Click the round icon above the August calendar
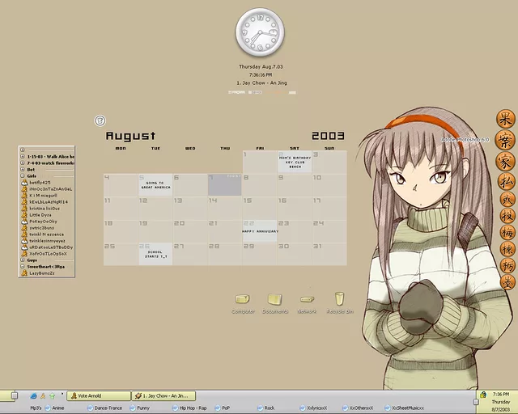518x414 pixels. click(100, 120)
